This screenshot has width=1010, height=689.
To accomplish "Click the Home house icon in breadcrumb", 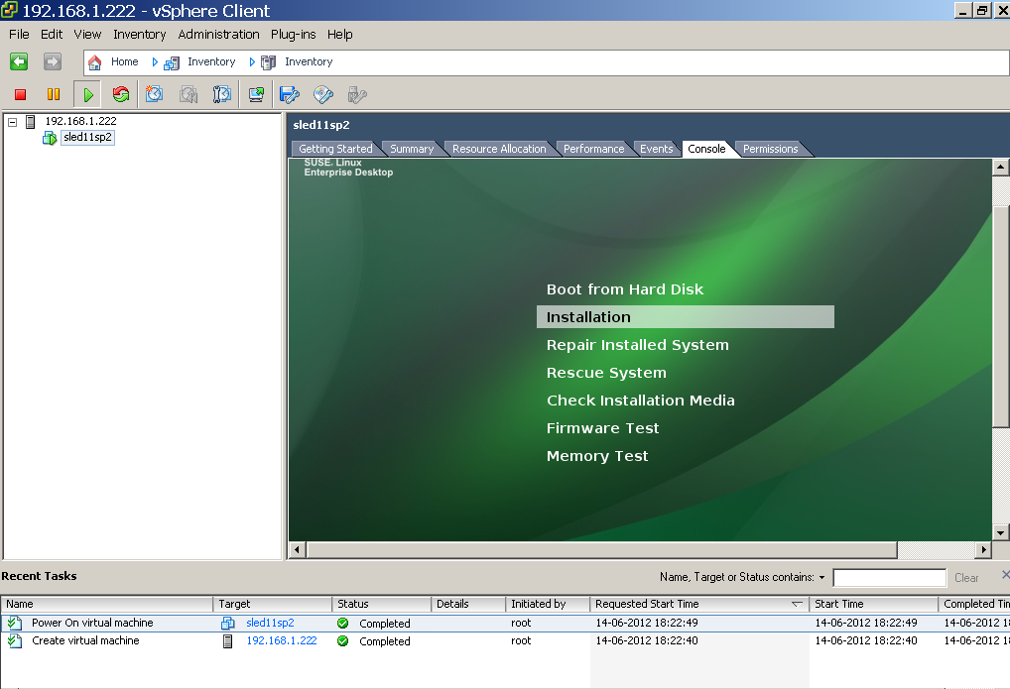I will click(94, 62).
